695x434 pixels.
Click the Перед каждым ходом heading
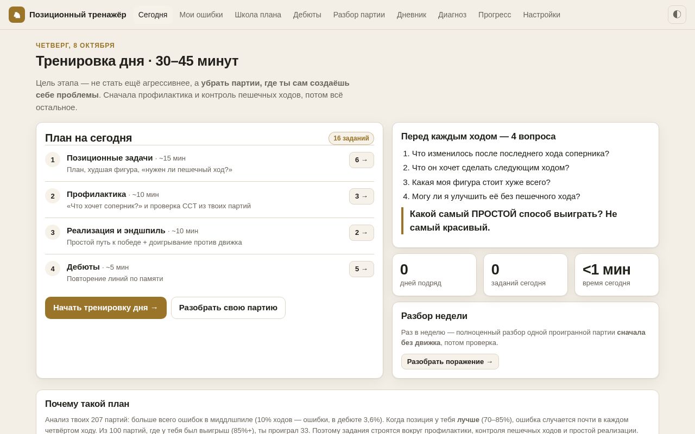[x=478, y=137]
